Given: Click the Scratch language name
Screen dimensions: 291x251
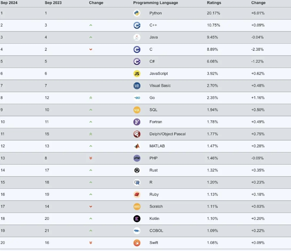Looking at the screenshot, I should pos(156,207).
